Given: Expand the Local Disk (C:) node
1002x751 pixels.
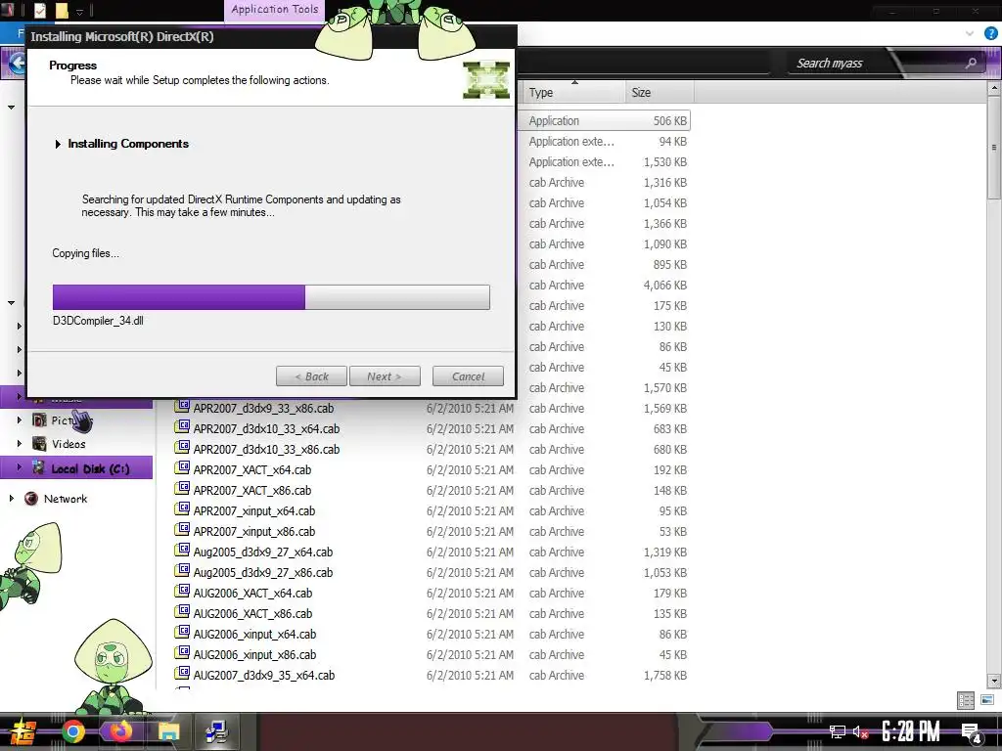Looking at the screenshot, I should (x=20, y=468).
